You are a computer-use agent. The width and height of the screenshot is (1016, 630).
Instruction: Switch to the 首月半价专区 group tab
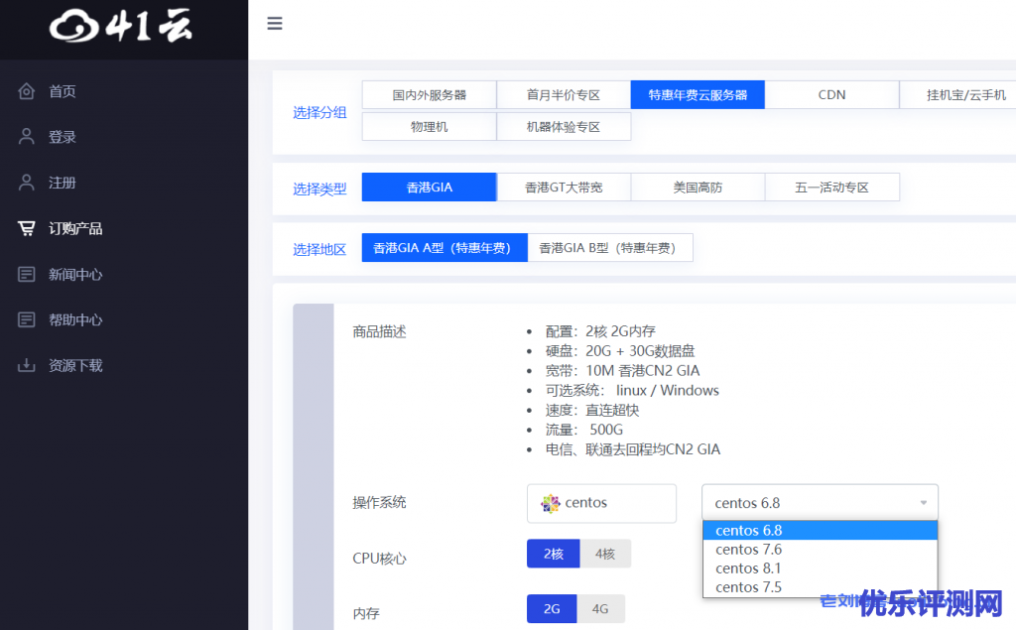563,95
